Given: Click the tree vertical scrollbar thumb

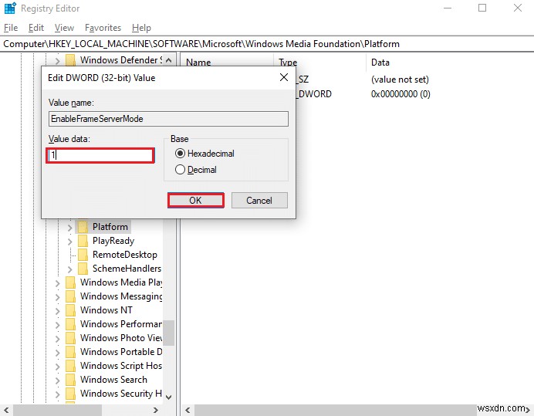Looking at the screenshot, I should [169, 333].
